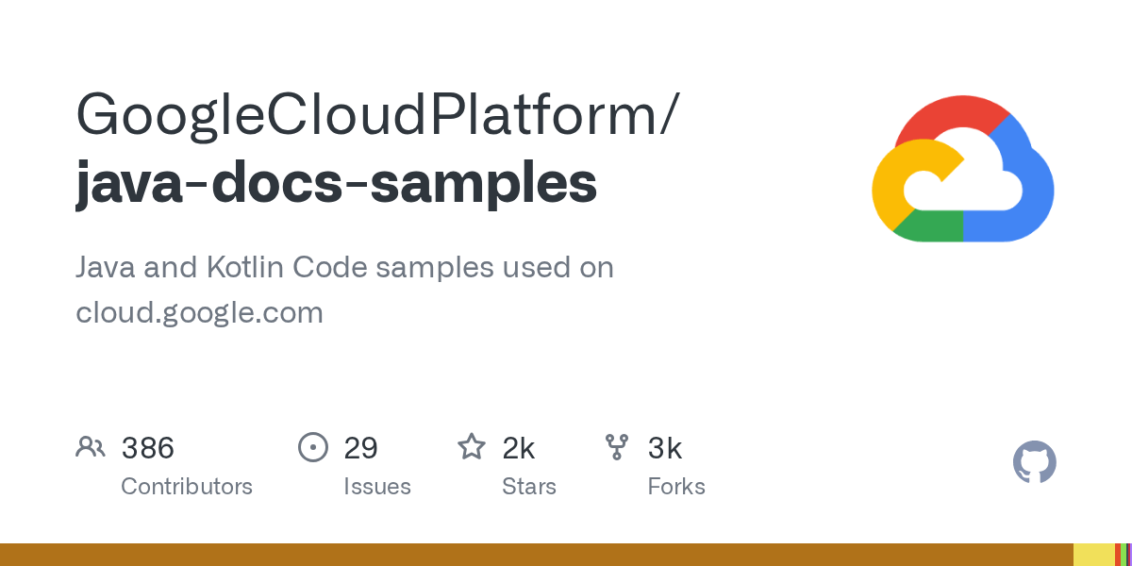Click the issues circle icon
Image resolution: width=1132 pixels, height=566 pixels.
(x=312, y=447)
